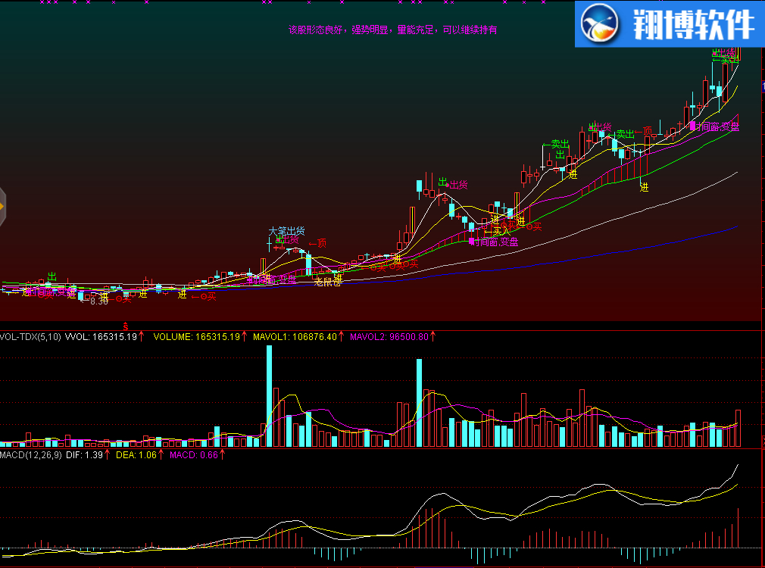
Task: Click the 8.36 low price label
Action: coord(99,301)
